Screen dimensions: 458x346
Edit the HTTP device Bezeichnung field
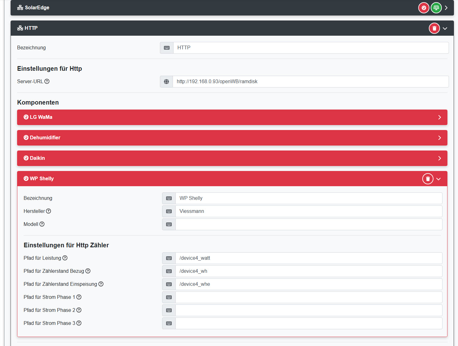pyautogui.click(x=311, y=48)
